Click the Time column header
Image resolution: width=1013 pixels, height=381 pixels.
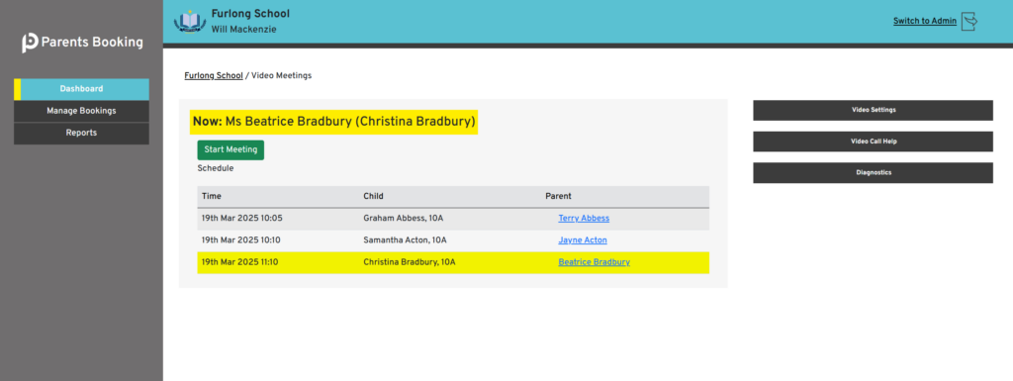pos(212,196)
